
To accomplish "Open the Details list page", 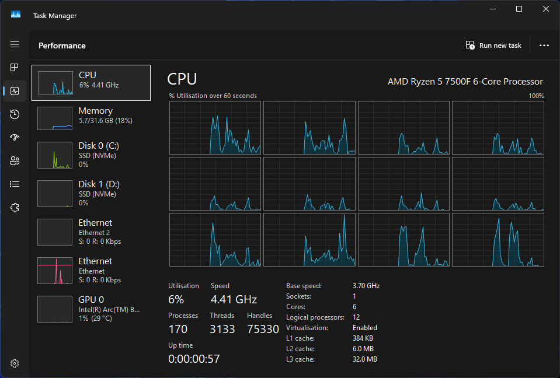I will (x=15, y=184).
